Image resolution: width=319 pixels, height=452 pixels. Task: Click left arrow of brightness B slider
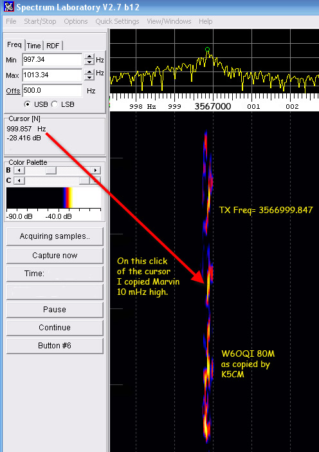pos(19,171)
